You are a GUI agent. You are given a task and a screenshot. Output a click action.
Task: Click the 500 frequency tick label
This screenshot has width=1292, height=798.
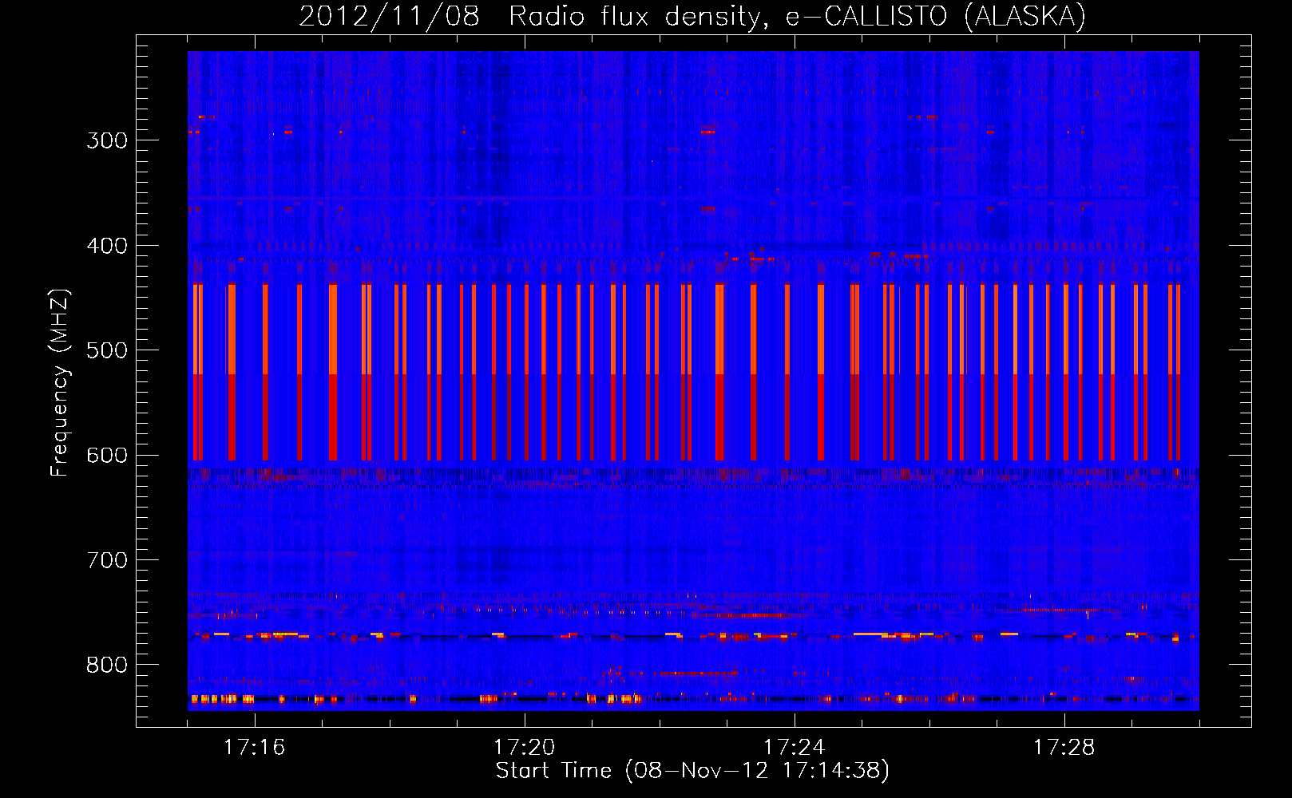pyautogui.click(x=107, y=350)
